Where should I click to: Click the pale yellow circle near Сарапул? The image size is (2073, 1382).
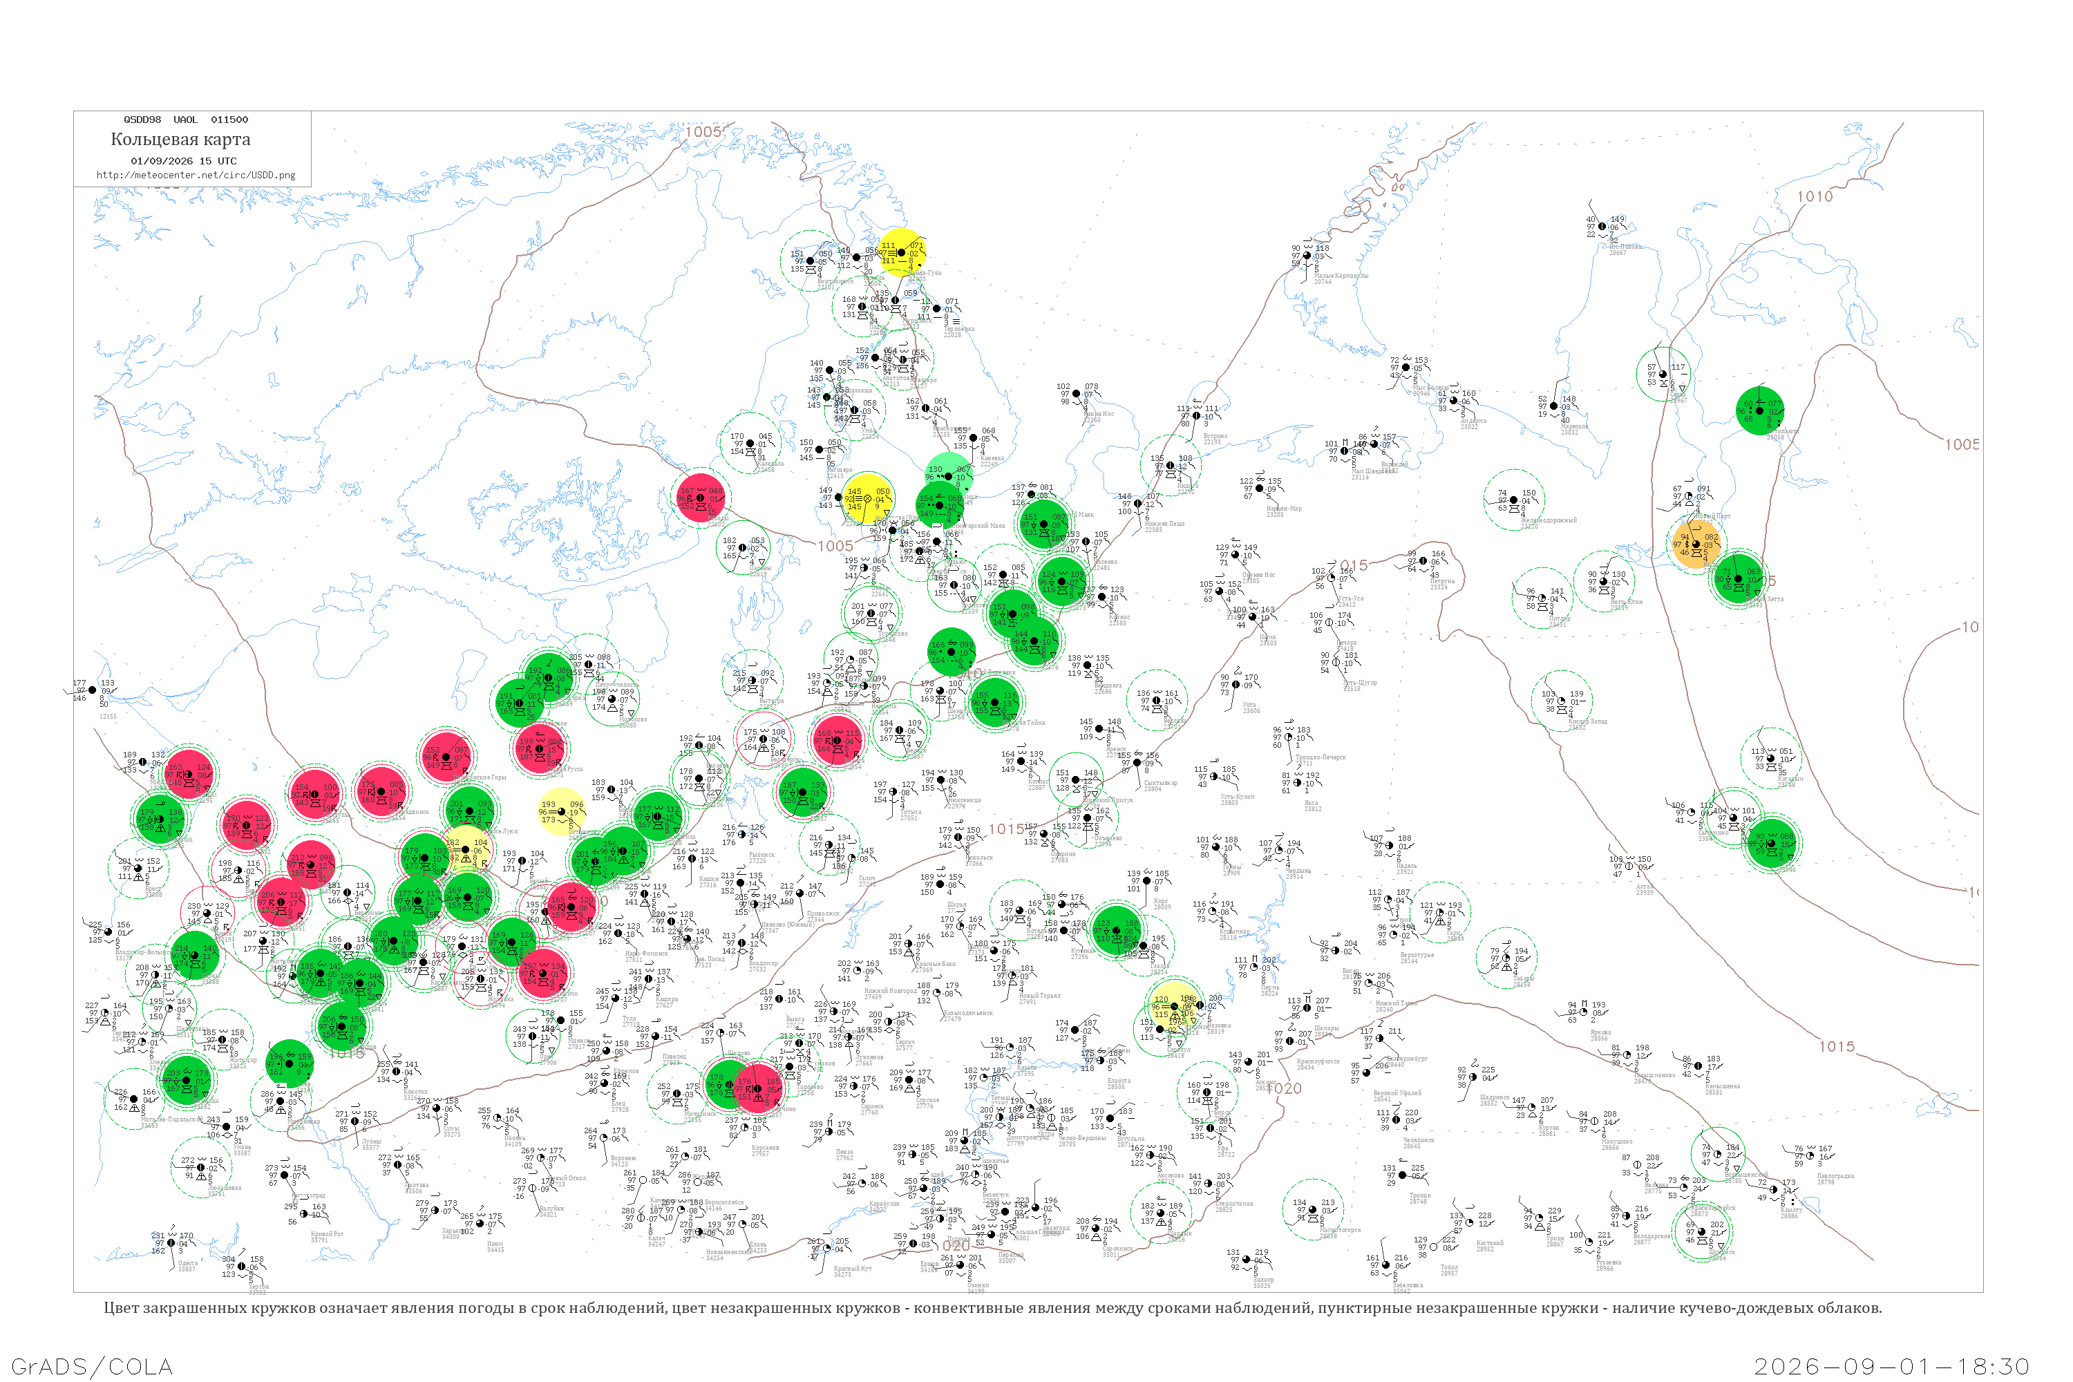[x=1175, y=1005]
